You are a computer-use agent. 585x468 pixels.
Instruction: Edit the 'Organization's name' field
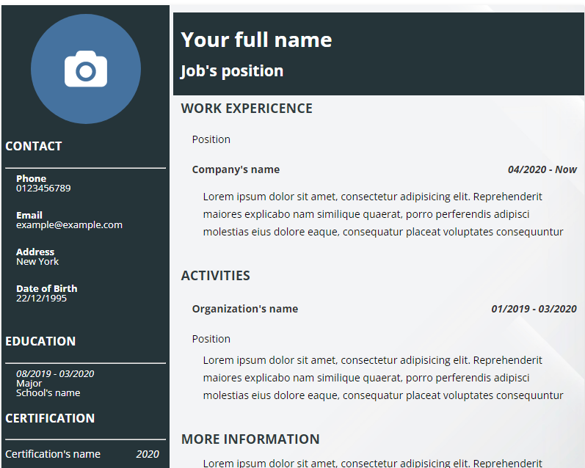click(245, 309)
